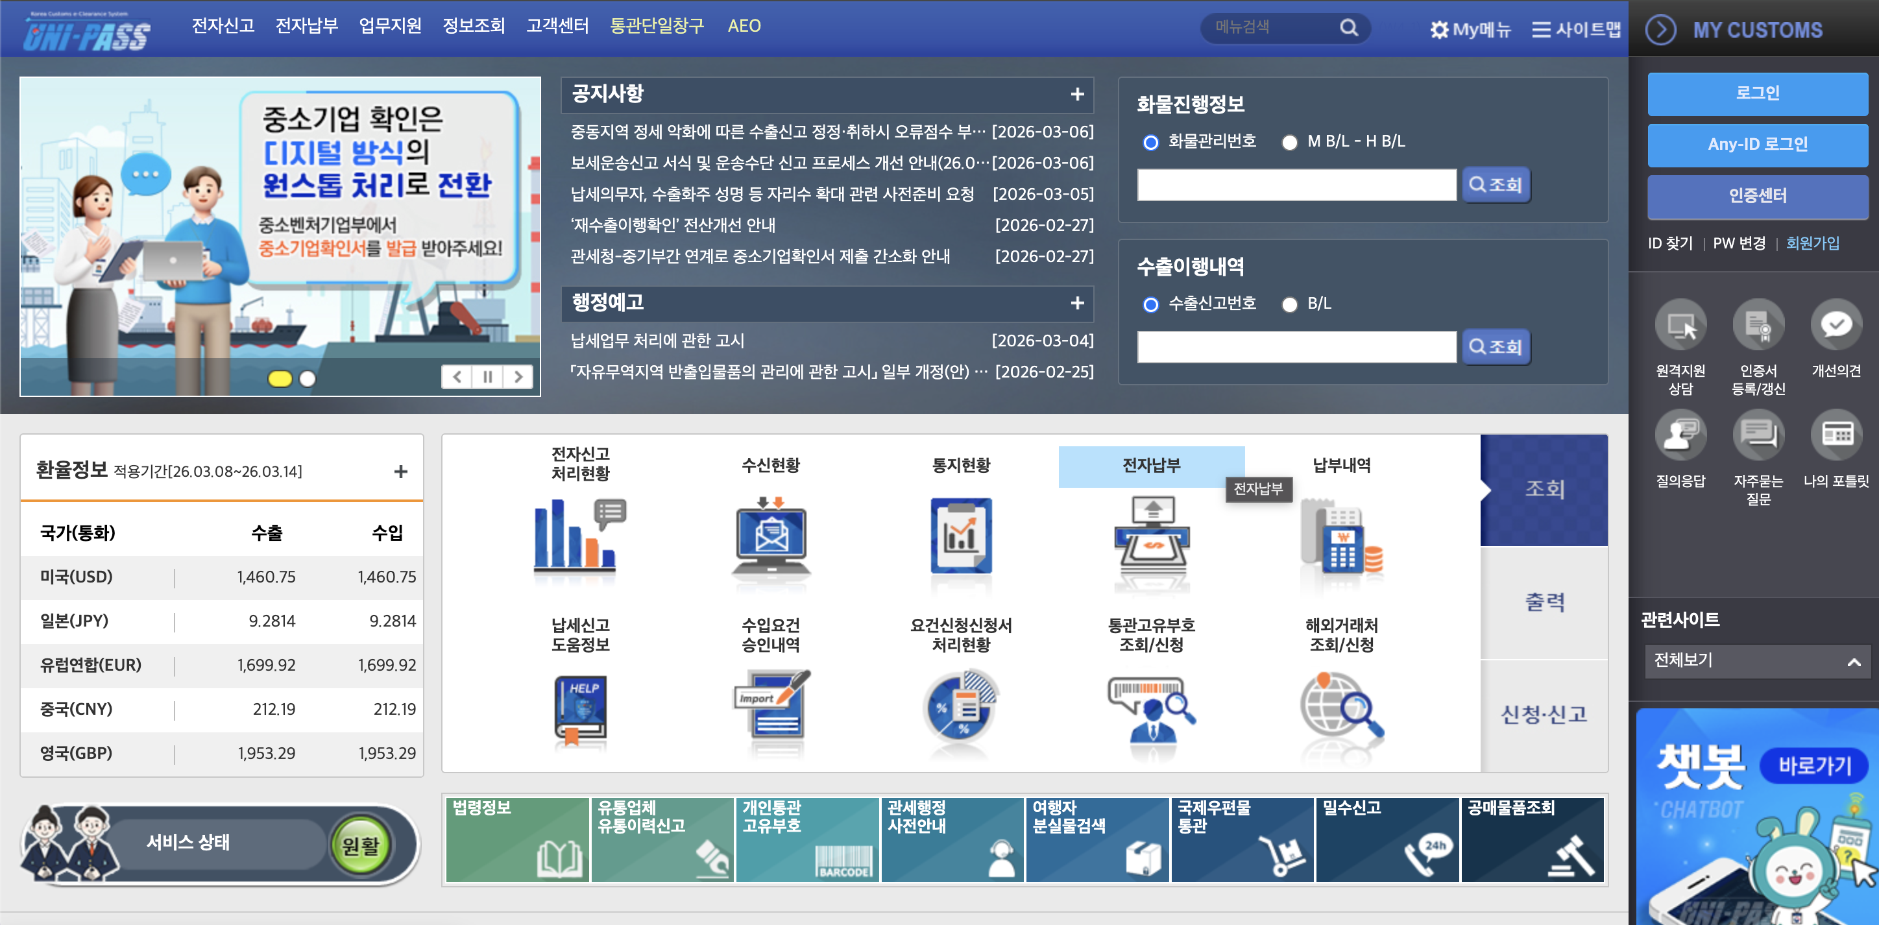The image size is (1879, 925).
Task: Open the 전자신고 처리현황 bar chart icon
Action: 579,536
